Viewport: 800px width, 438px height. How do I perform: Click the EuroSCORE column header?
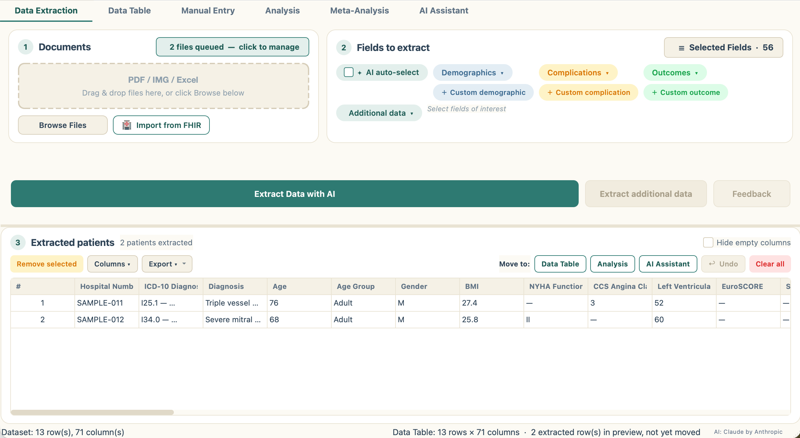point(748,286)
